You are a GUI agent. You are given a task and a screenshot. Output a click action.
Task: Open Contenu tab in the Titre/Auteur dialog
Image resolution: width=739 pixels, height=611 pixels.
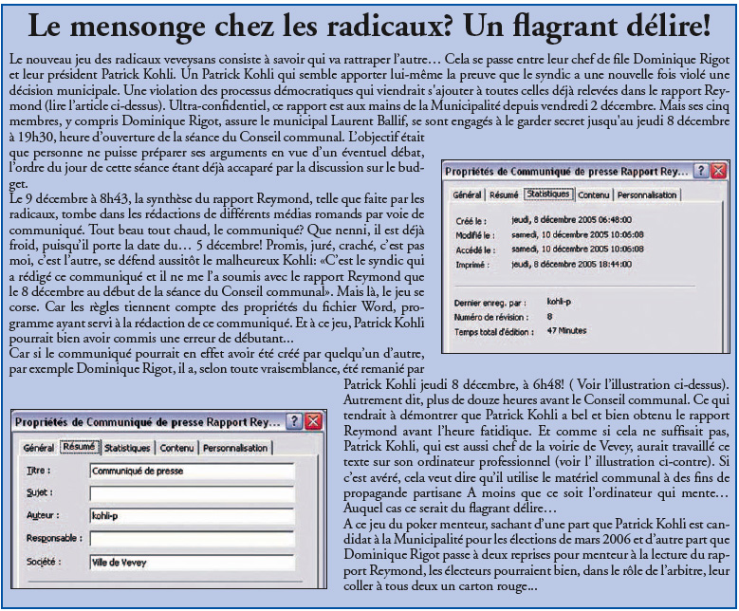pos(176,448)
